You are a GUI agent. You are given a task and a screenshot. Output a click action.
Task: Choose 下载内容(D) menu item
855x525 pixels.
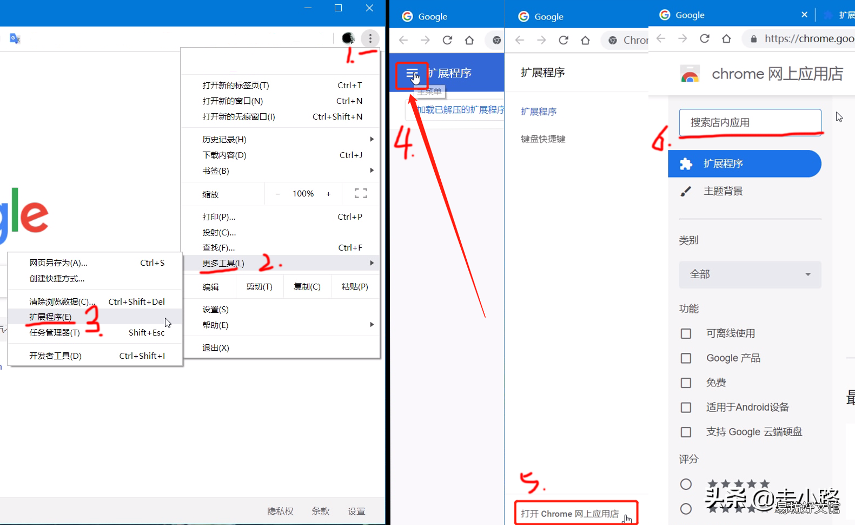(281, 155)
